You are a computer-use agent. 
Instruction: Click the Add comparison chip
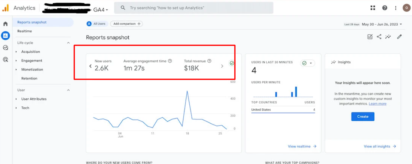[126, 24]
